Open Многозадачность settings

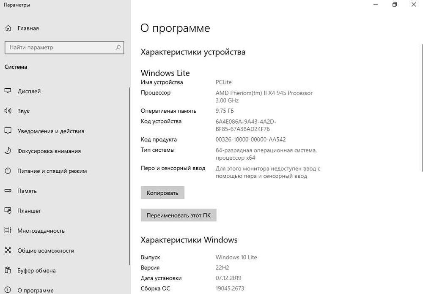coord(41,231)
